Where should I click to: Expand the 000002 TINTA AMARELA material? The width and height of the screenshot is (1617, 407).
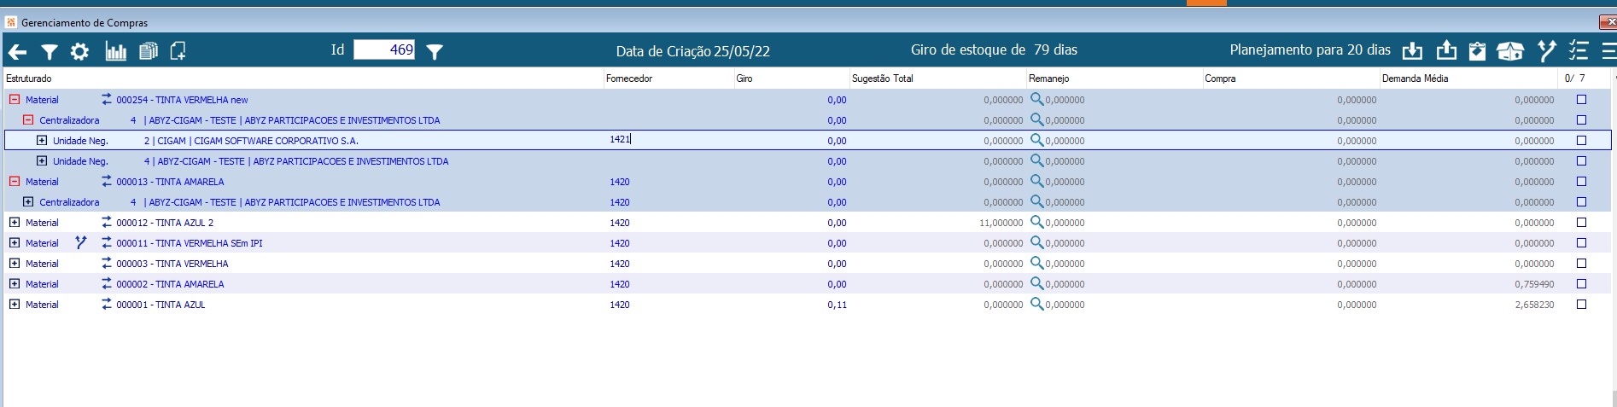tap(14, 283)
